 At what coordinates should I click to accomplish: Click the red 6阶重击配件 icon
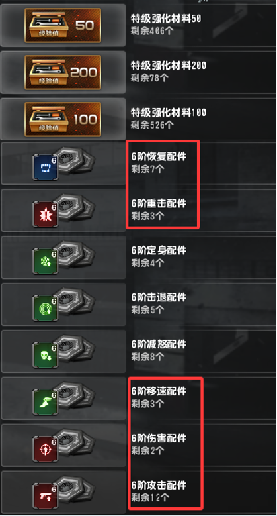46,214
